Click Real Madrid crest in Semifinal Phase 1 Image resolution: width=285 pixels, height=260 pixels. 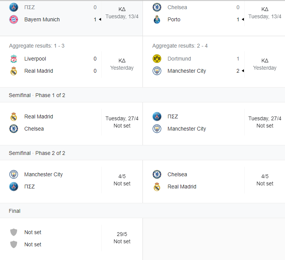coord(14,117)
